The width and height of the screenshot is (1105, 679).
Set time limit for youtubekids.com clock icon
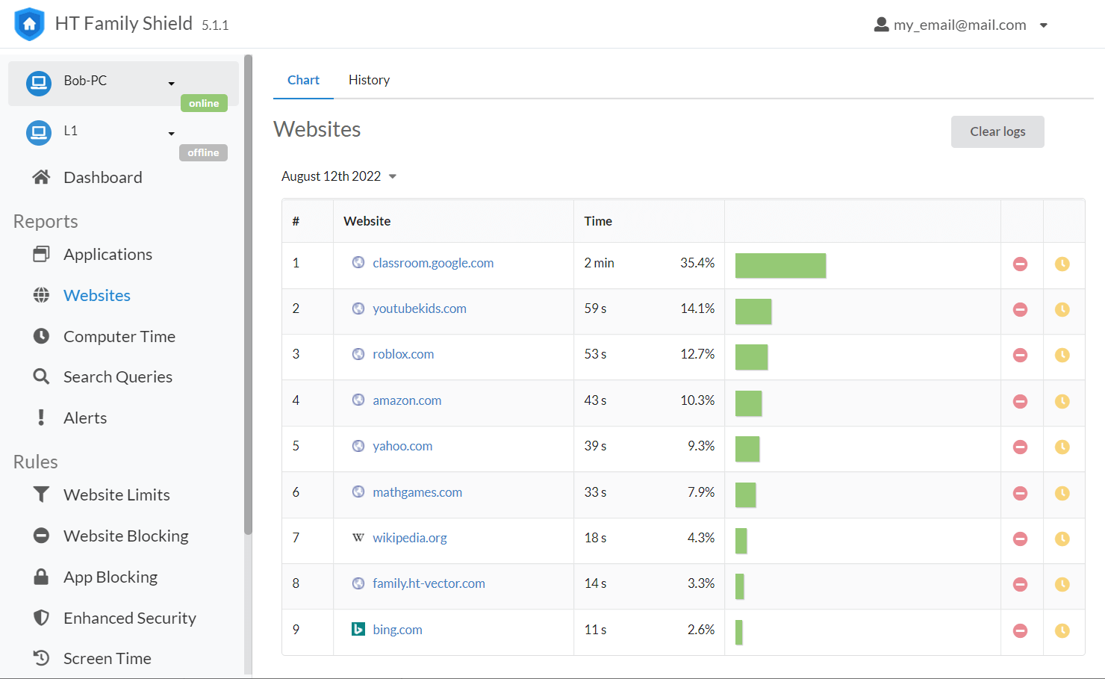tap(1062, 309)
